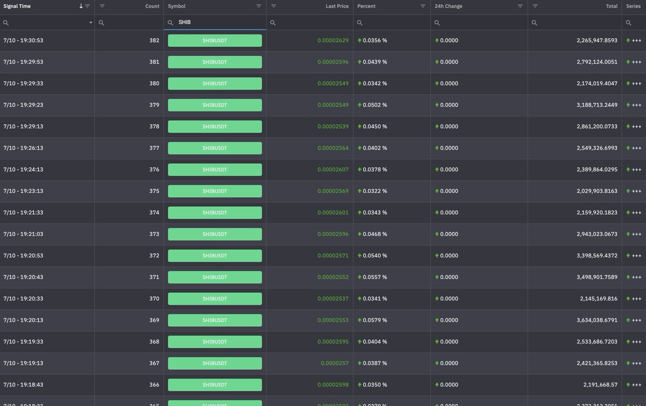The width and height of the screenshot is (646, 406).
Task: Sort by the Signal Time header label
Action: click(17, 6)
